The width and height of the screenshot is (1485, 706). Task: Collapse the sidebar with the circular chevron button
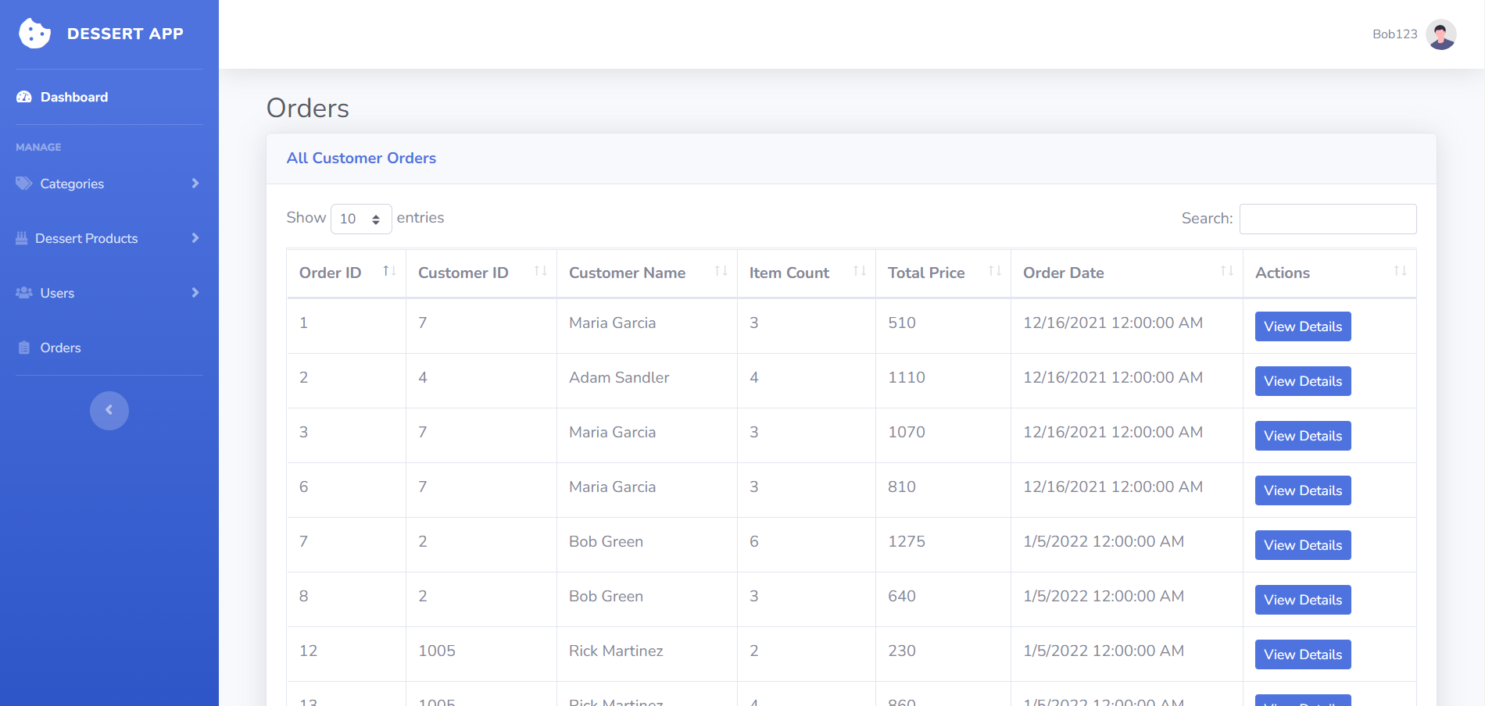tap(109, 410)
